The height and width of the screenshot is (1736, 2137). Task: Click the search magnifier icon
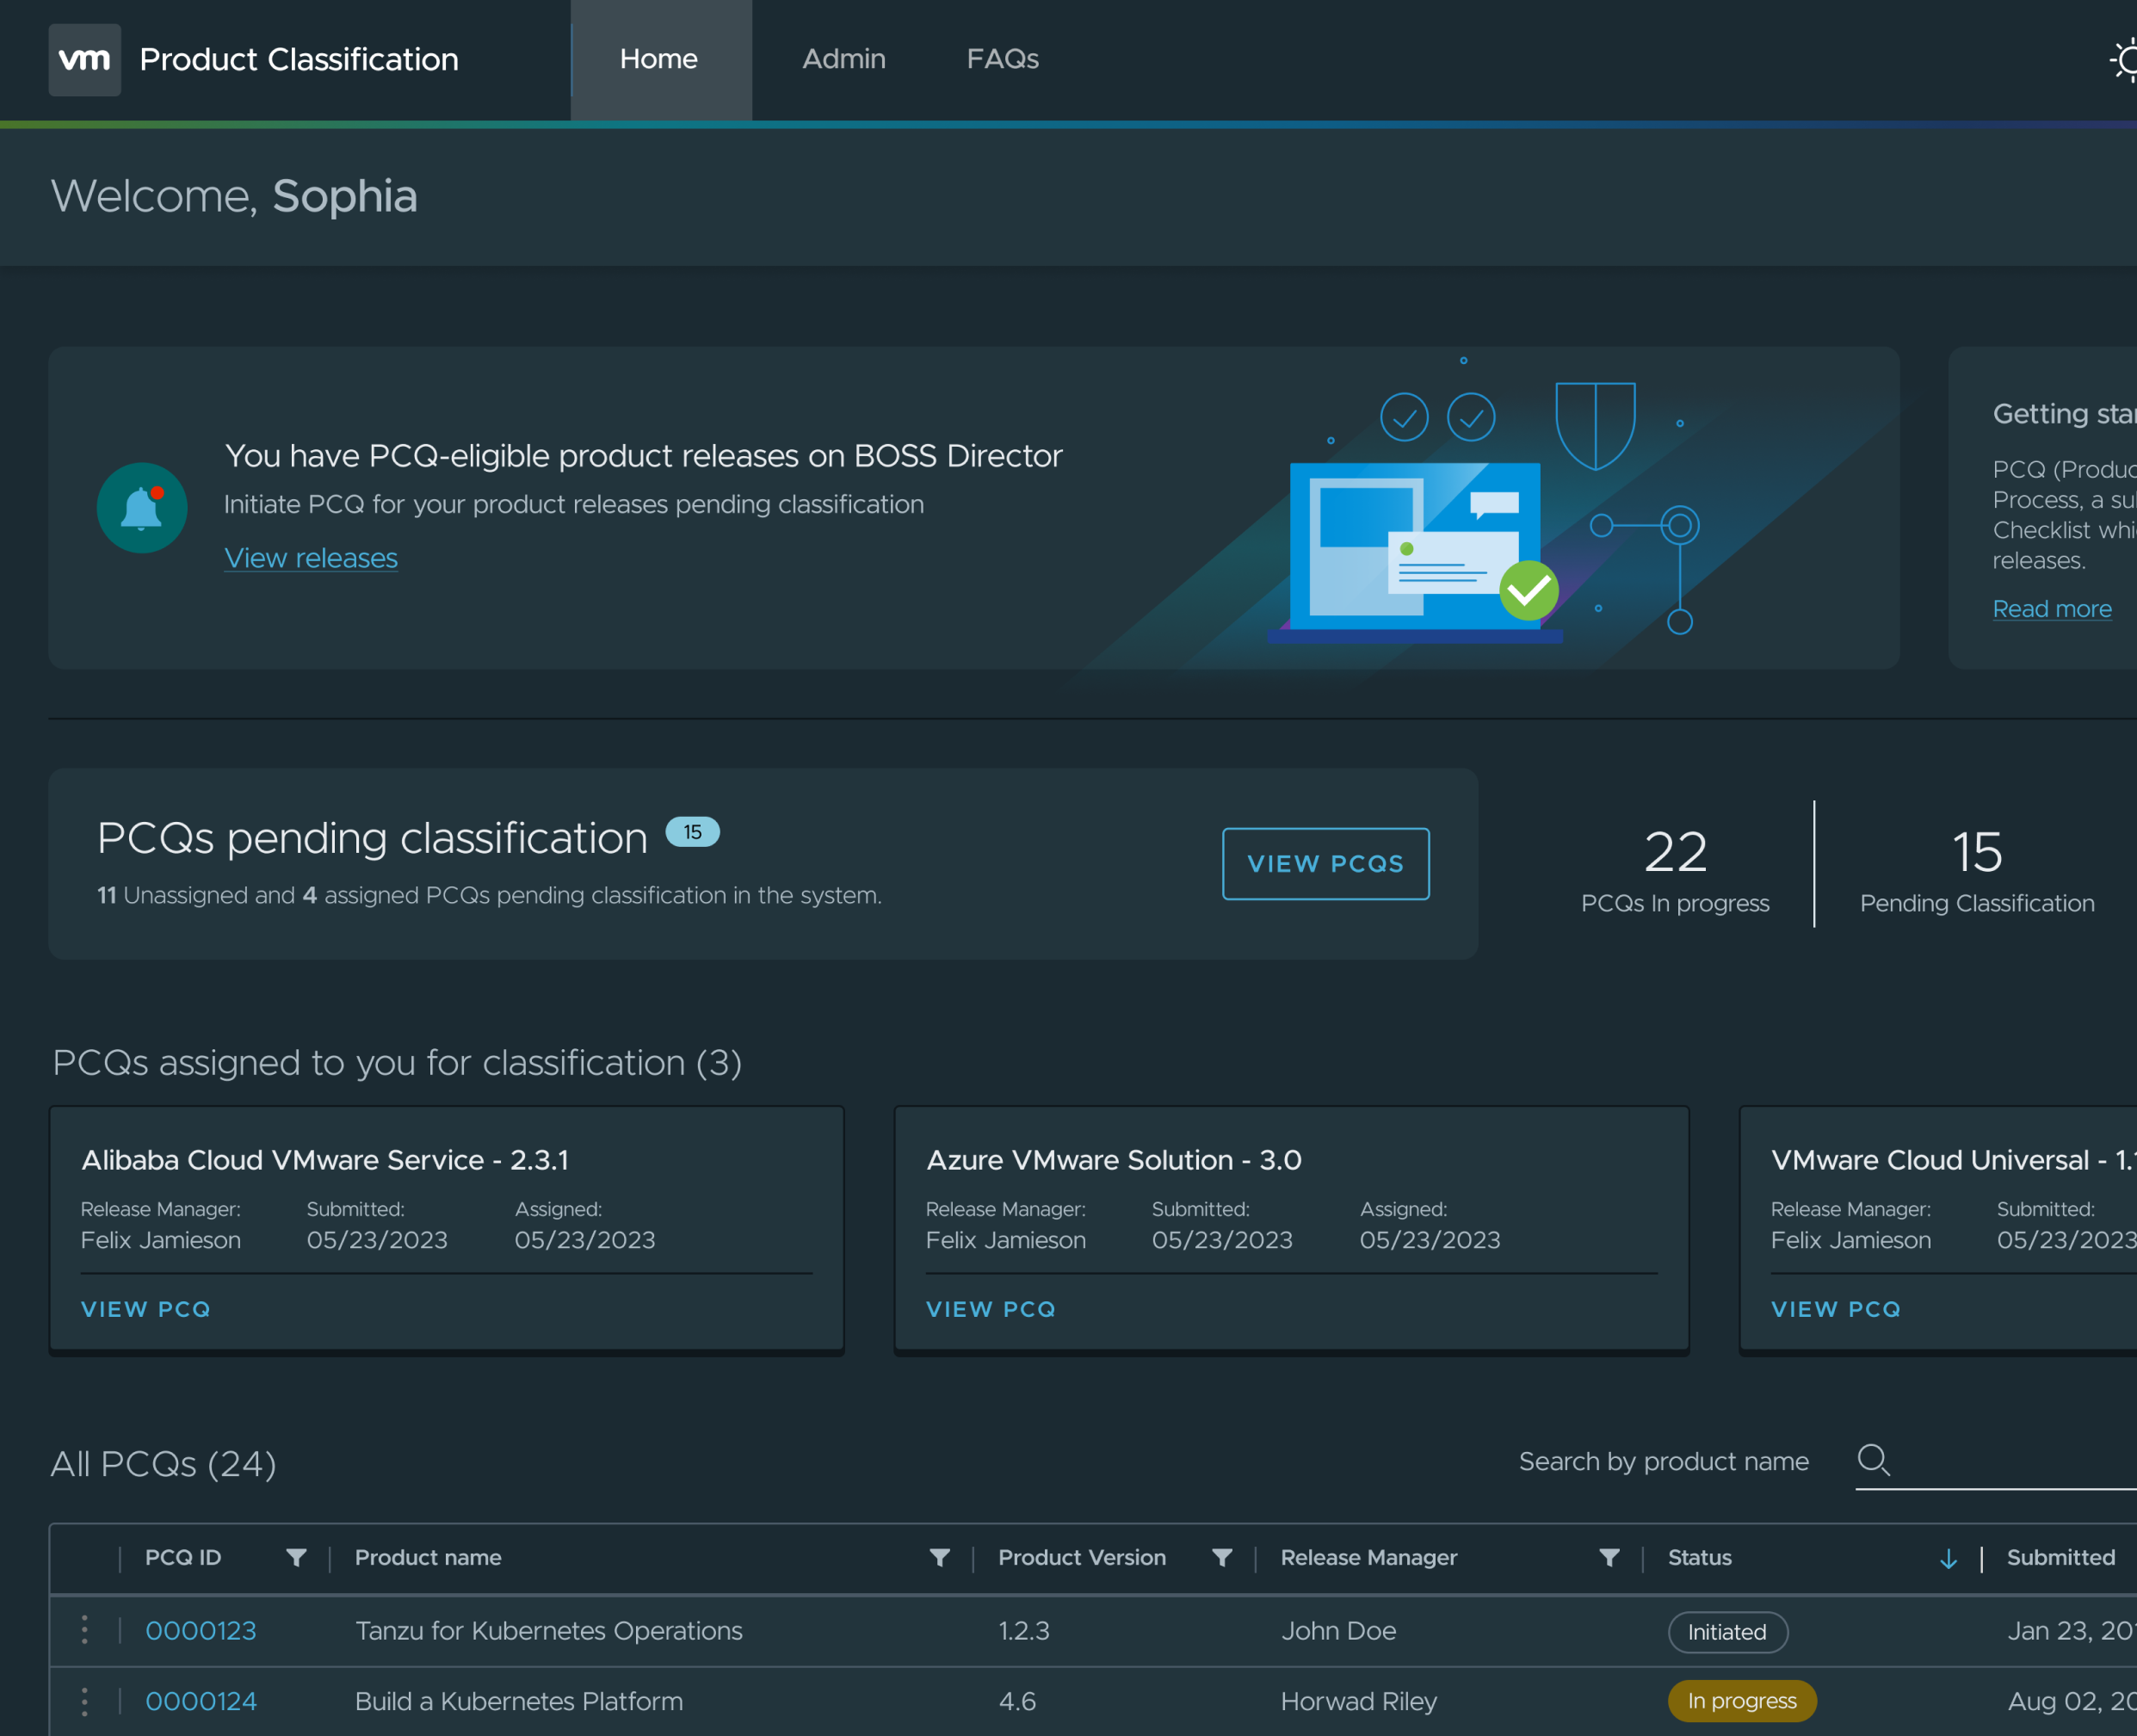pos(1874,1461)
